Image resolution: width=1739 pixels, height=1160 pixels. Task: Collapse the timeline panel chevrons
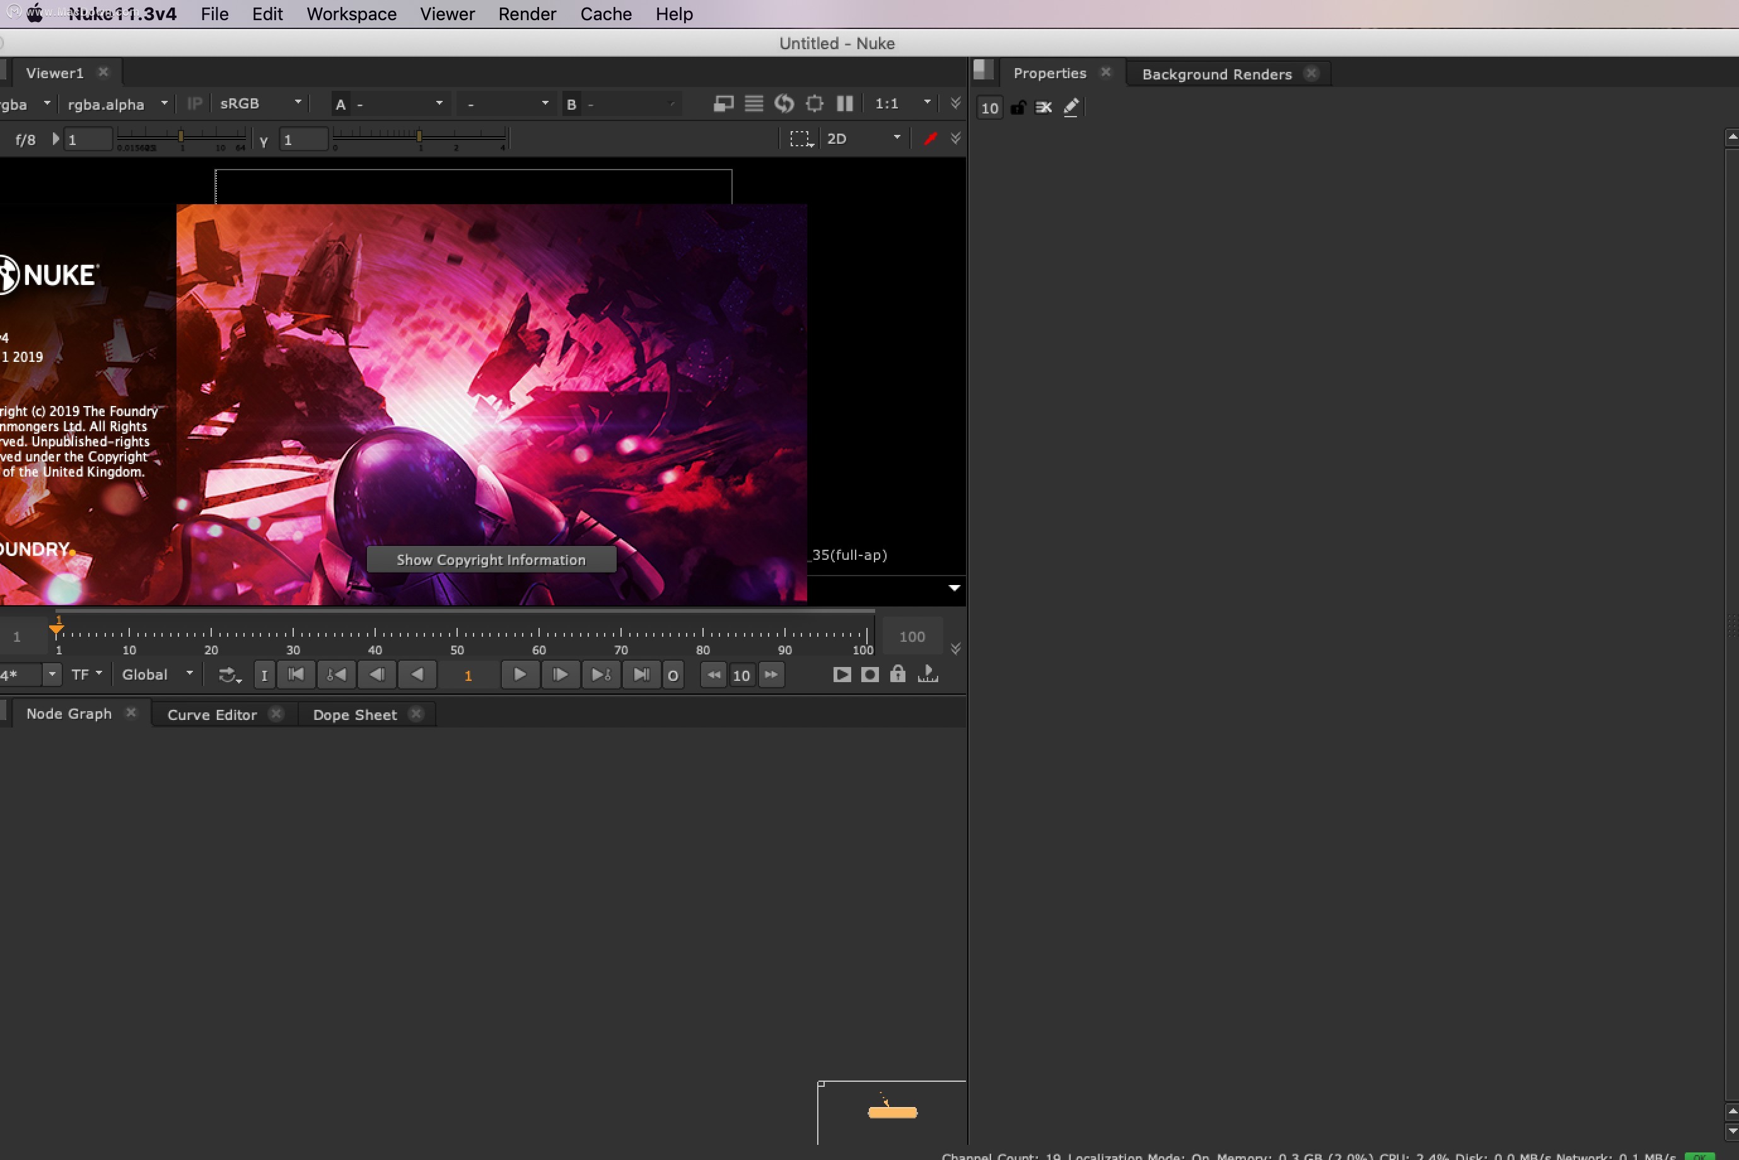[956, 649]
